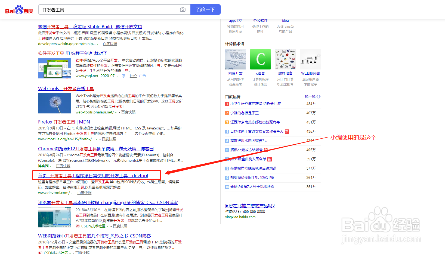Expand dropdown arrow after 博客园 source

click(51, 166)
